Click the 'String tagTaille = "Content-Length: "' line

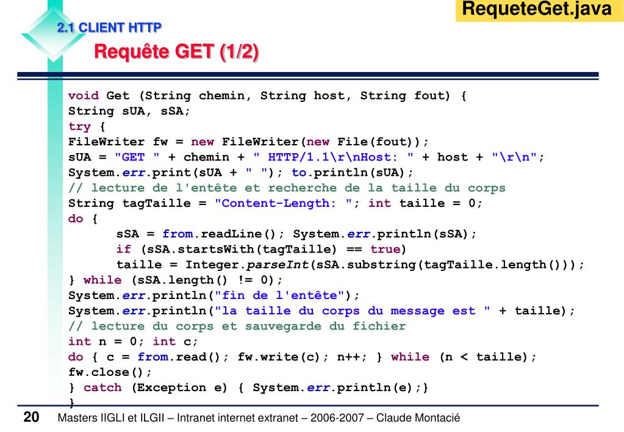click(275, 203)
